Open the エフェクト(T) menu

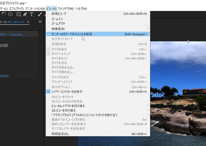pyautogui.click(x=17, y=9)
